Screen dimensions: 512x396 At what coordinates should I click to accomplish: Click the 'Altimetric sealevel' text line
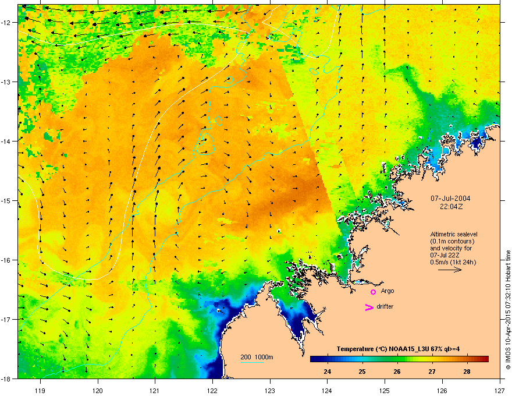pyautogui.click(x=454, y=234)
